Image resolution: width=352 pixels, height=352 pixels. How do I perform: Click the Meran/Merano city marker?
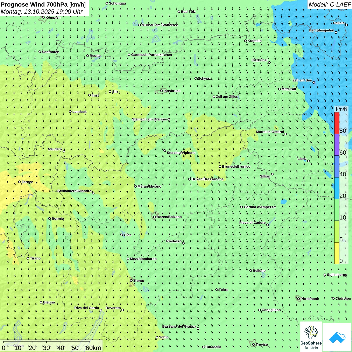pyautogui.click(x=136, y=186)
